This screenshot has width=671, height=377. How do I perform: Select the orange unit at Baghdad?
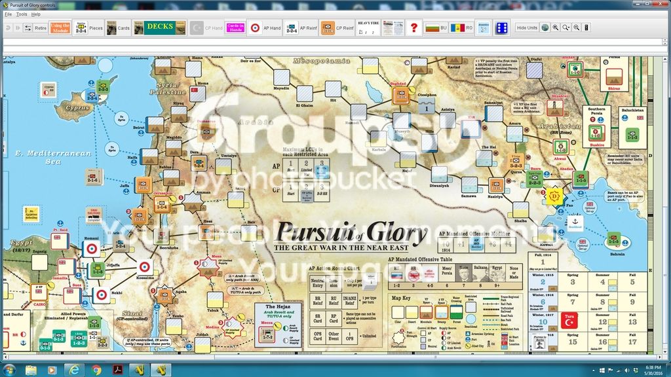[x=400, y=96]
